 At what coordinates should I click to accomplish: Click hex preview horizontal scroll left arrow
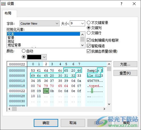9,109
